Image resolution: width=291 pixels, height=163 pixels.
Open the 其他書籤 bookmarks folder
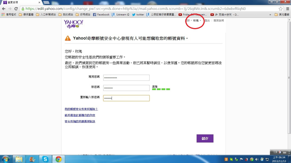(282, 14)
